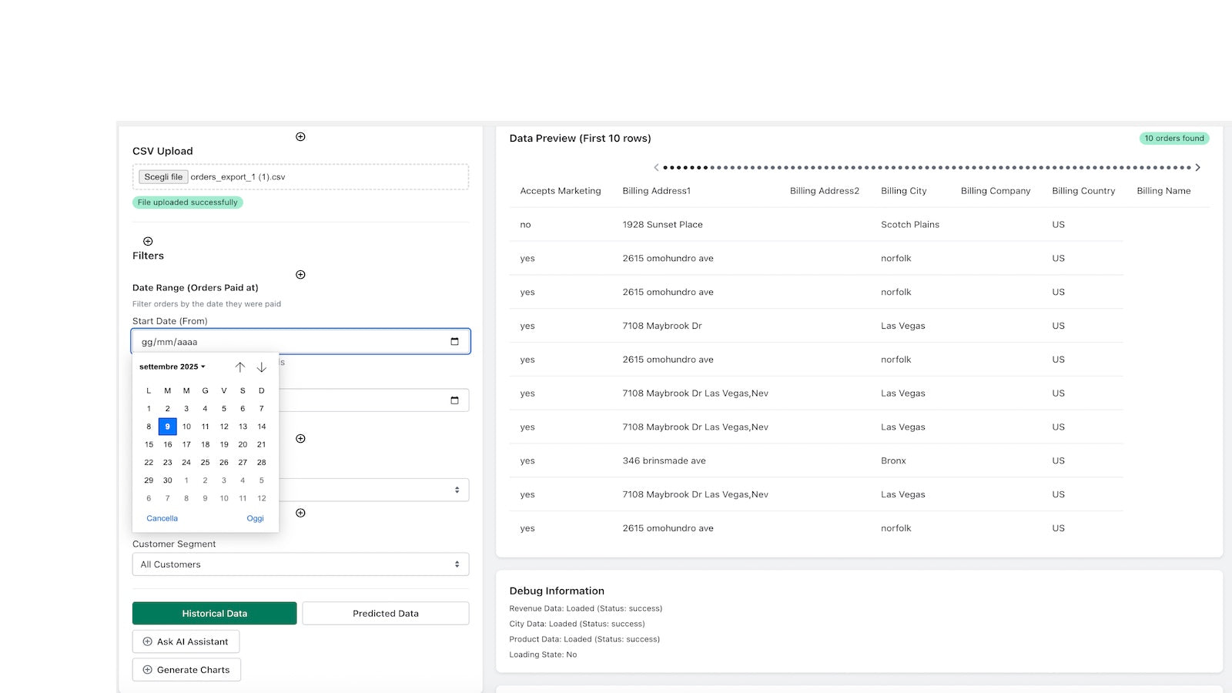Open the calendar icon in Start Date field
1232x693 pixels.
[456, 341]
